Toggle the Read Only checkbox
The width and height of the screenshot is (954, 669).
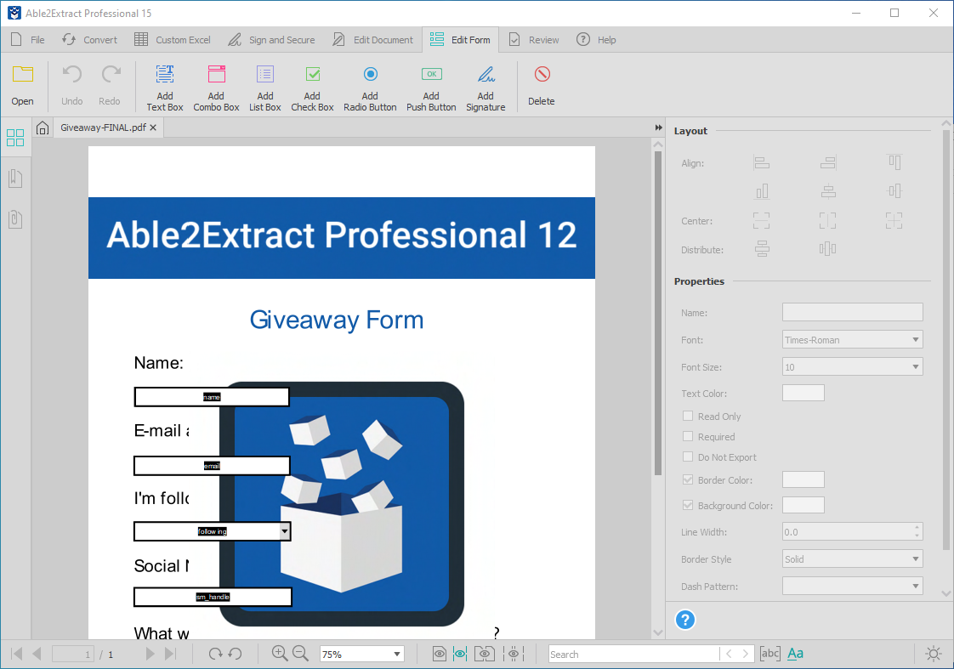pyautogui.click(x=688, y=416)
